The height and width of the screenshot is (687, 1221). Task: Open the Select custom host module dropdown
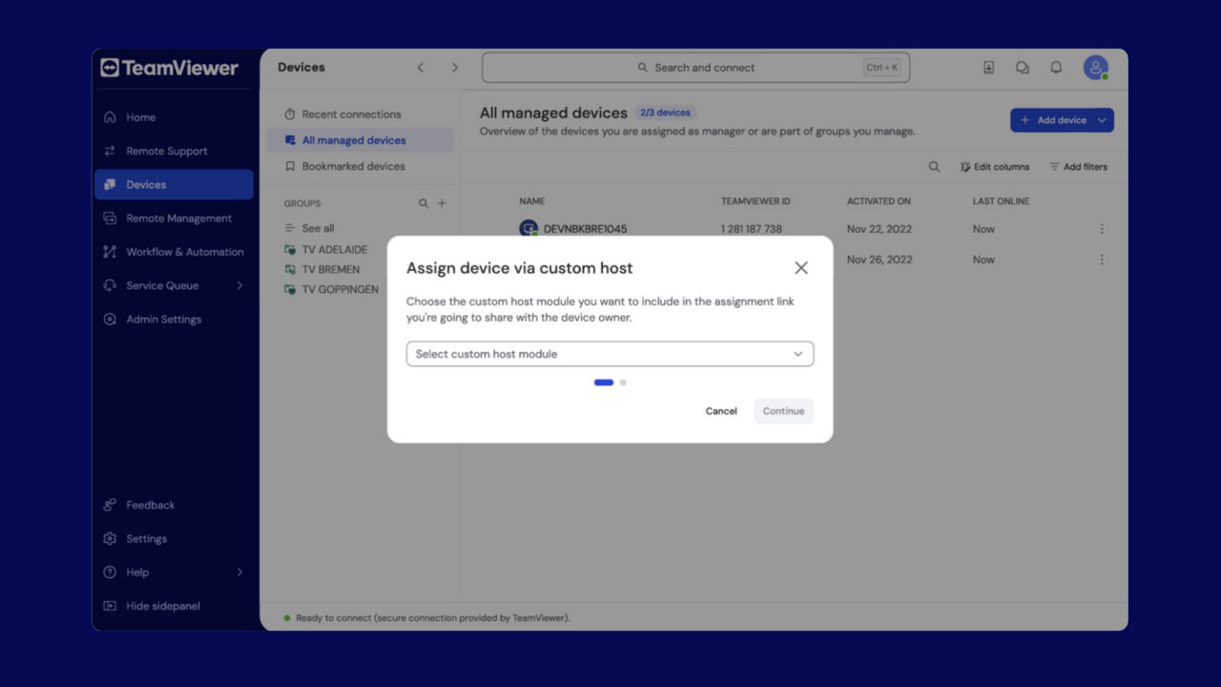pos(610,354)
